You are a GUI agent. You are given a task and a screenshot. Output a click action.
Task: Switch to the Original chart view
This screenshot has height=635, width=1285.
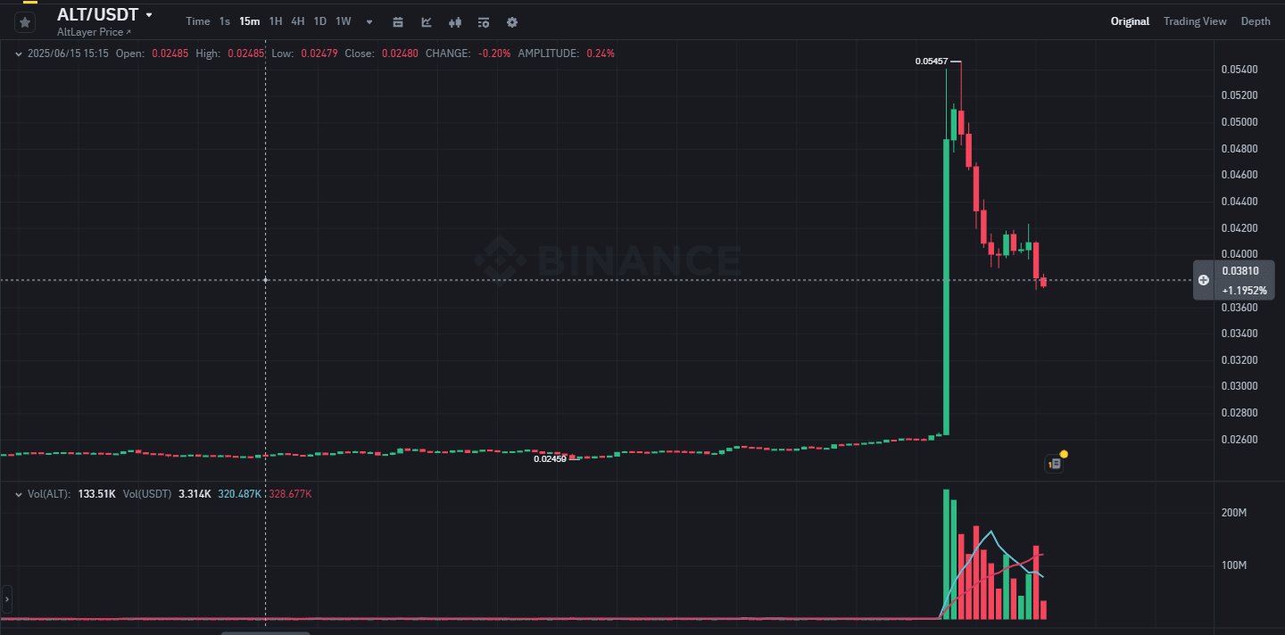[1130, 21]
